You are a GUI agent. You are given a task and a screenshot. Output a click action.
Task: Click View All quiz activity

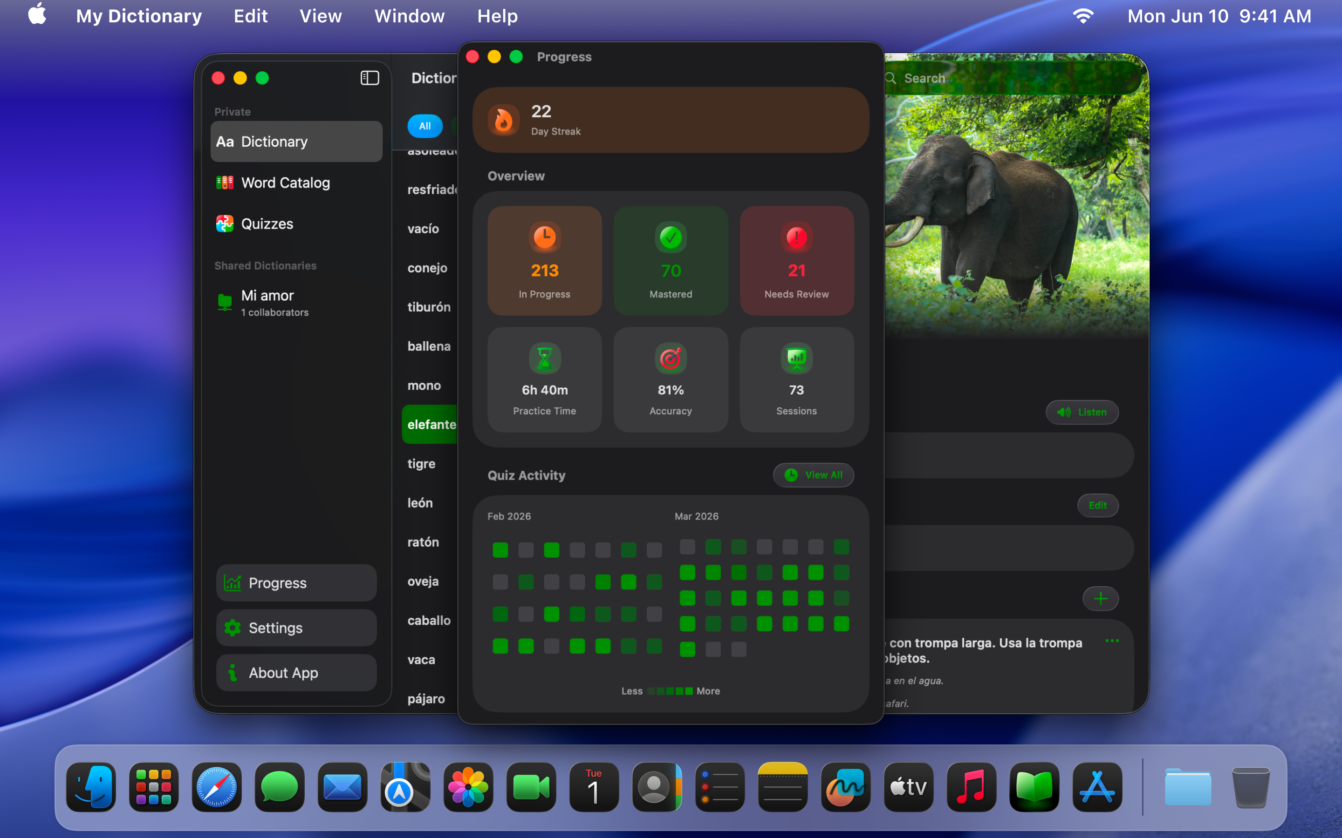[814, 475]
